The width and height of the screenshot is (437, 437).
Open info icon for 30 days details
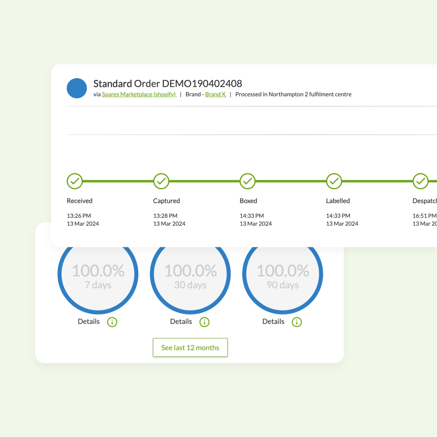(x=205, y=322)
